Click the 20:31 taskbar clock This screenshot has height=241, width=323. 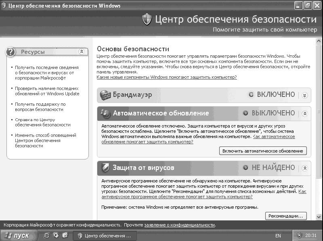point(311,235)
